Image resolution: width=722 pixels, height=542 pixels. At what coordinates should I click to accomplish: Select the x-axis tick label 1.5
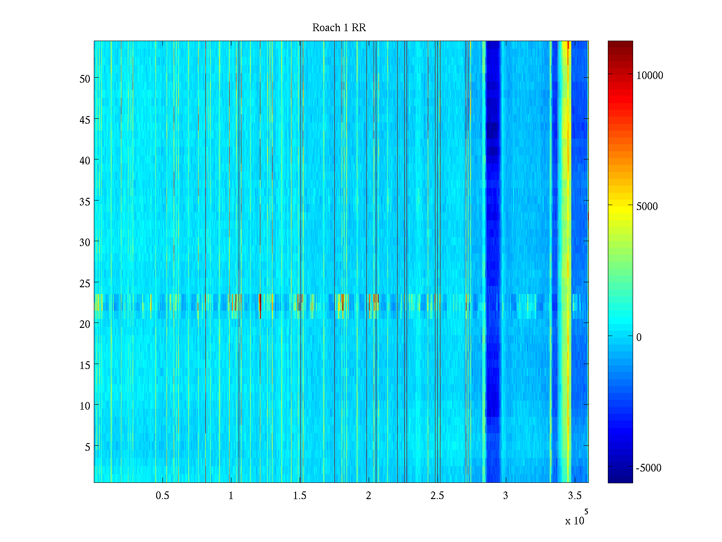tap(300, 496)
